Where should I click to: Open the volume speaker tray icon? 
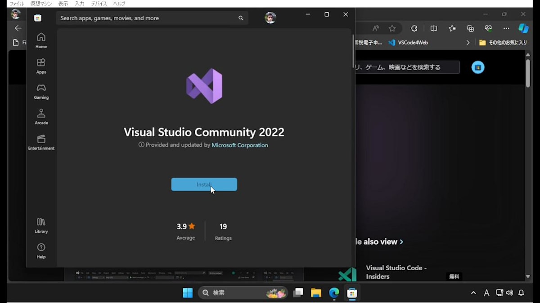point(509,293)
